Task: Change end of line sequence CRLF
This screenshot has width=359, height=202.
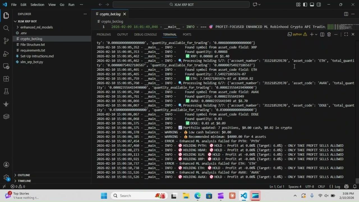Action: point(321,187)
